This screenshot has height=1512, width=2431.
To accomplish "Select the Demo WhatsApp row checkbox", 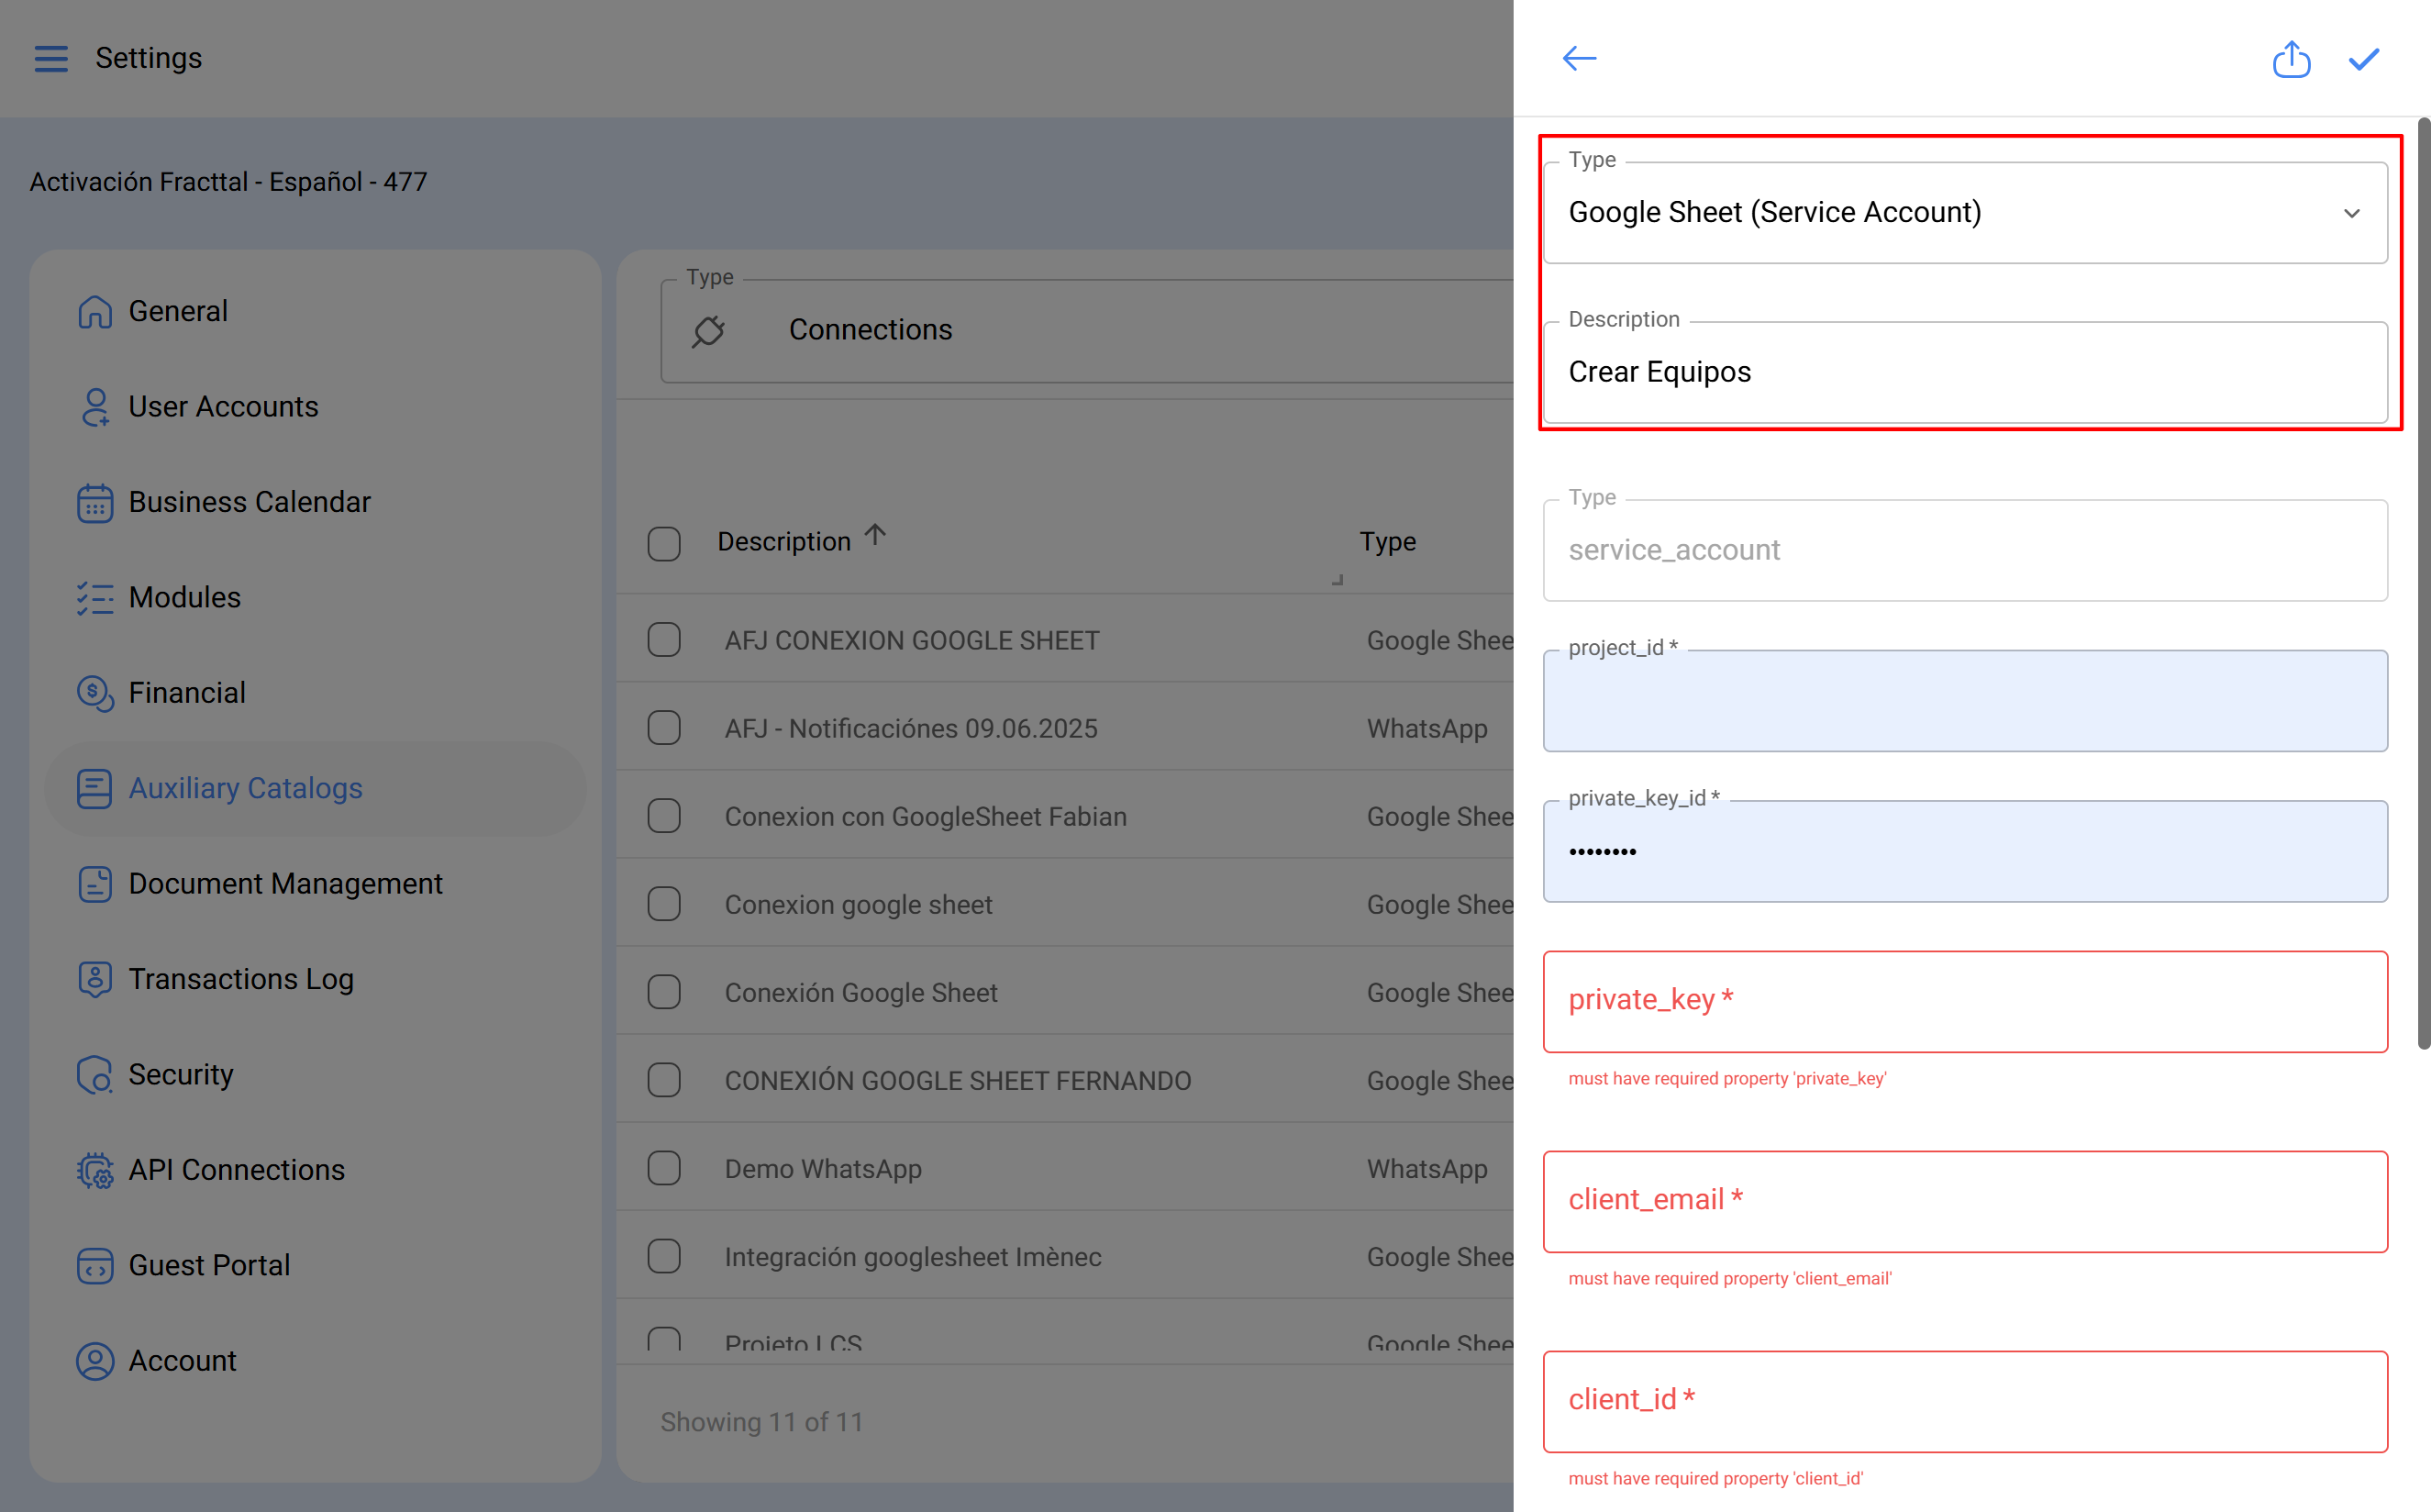I will coord(664,1167).
